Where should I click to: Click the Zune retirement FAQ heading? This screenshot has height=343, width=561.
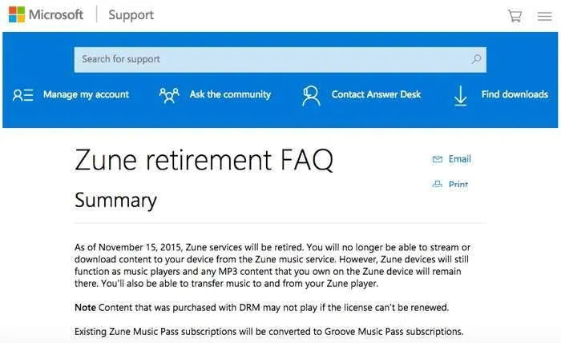[204, 160]
